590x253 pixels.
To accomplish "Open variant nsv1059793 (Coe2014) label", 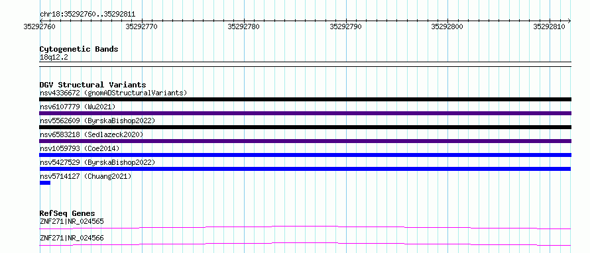I will coord(80,148).
